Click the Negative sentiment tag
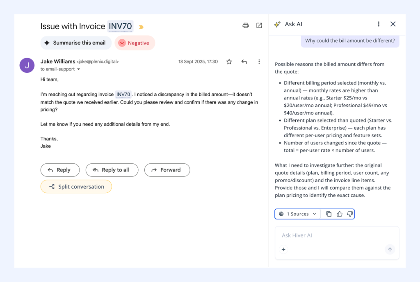The image size is (420, 282). [135, 43]
